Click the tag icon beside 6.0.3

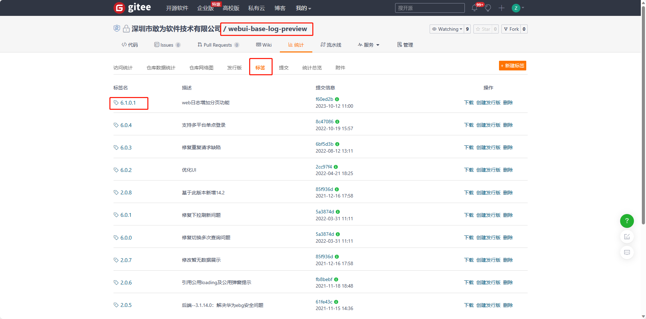coord(116,147)
